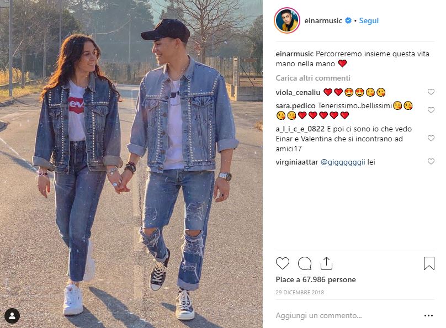Viewport: 446px width, 328px height.
Task: Open einarmusic username in header
Action: pos(323,21)
